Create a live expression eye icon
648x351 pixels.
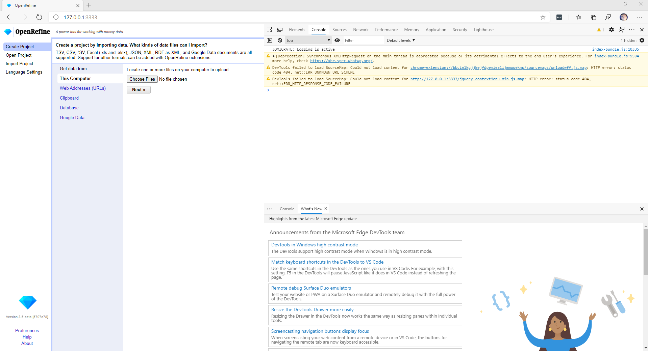337,40
